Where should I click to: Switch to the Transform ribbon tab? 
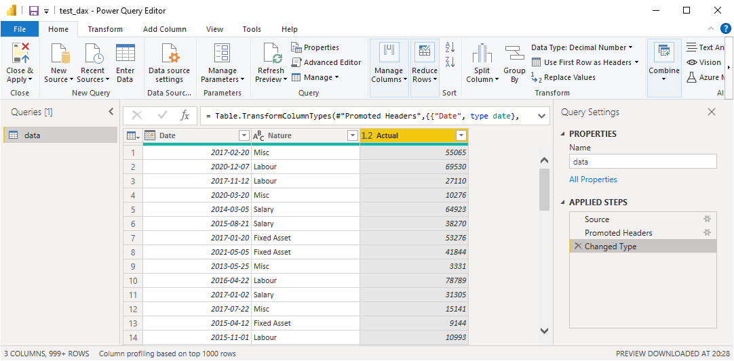105,29
